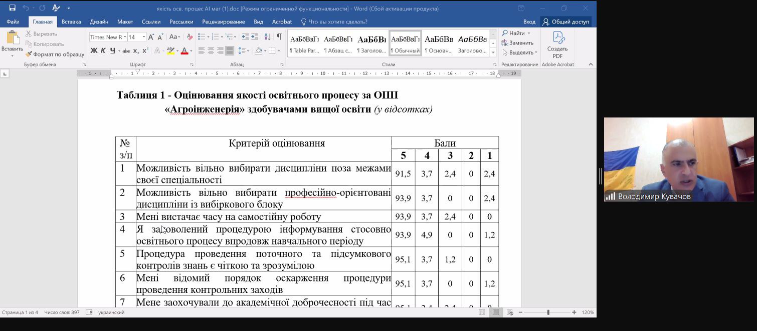757x331 pixels.
Task: Click the Cut (Вырезать) scissors command
Action: tap(42, 33)
